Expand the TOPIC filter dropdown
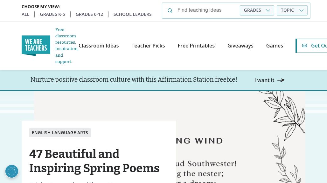327x183 pixels. click(x=292, y=10)
